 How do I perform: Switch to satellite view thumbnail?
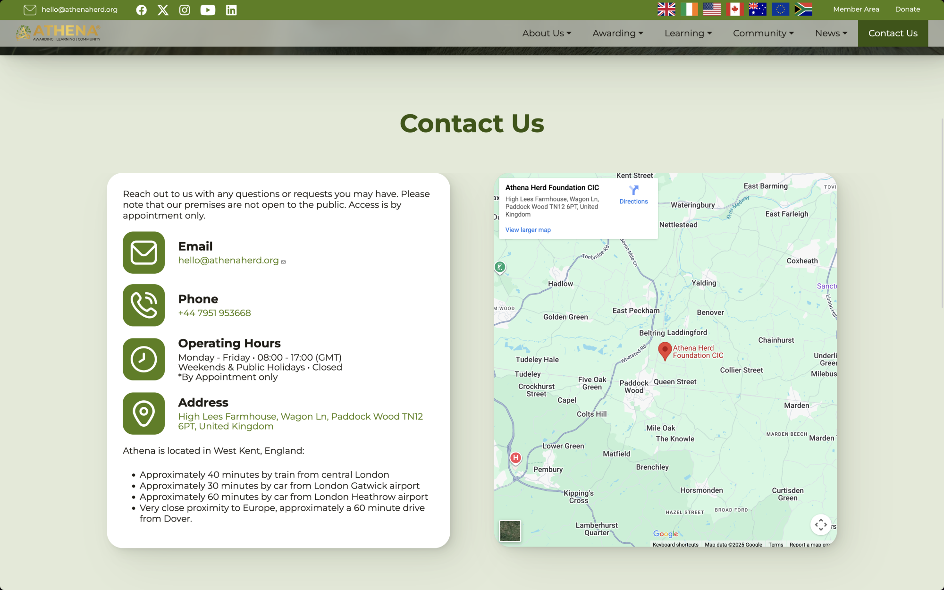click(x=510, y=531)
